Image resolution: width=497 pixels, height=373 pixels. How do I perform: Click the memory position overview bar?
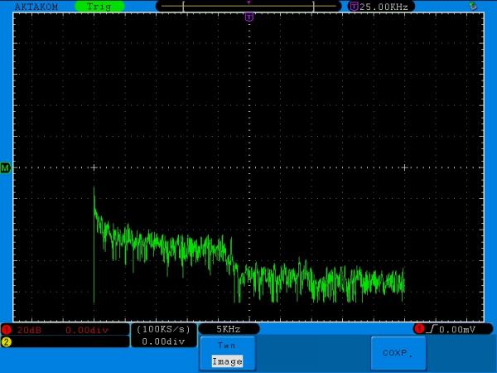[x=248, y=6]
